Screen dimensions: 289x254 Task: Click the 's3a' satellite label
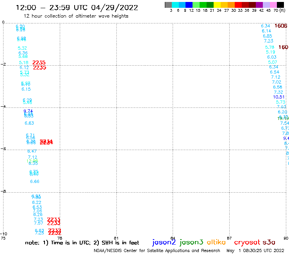269,242
